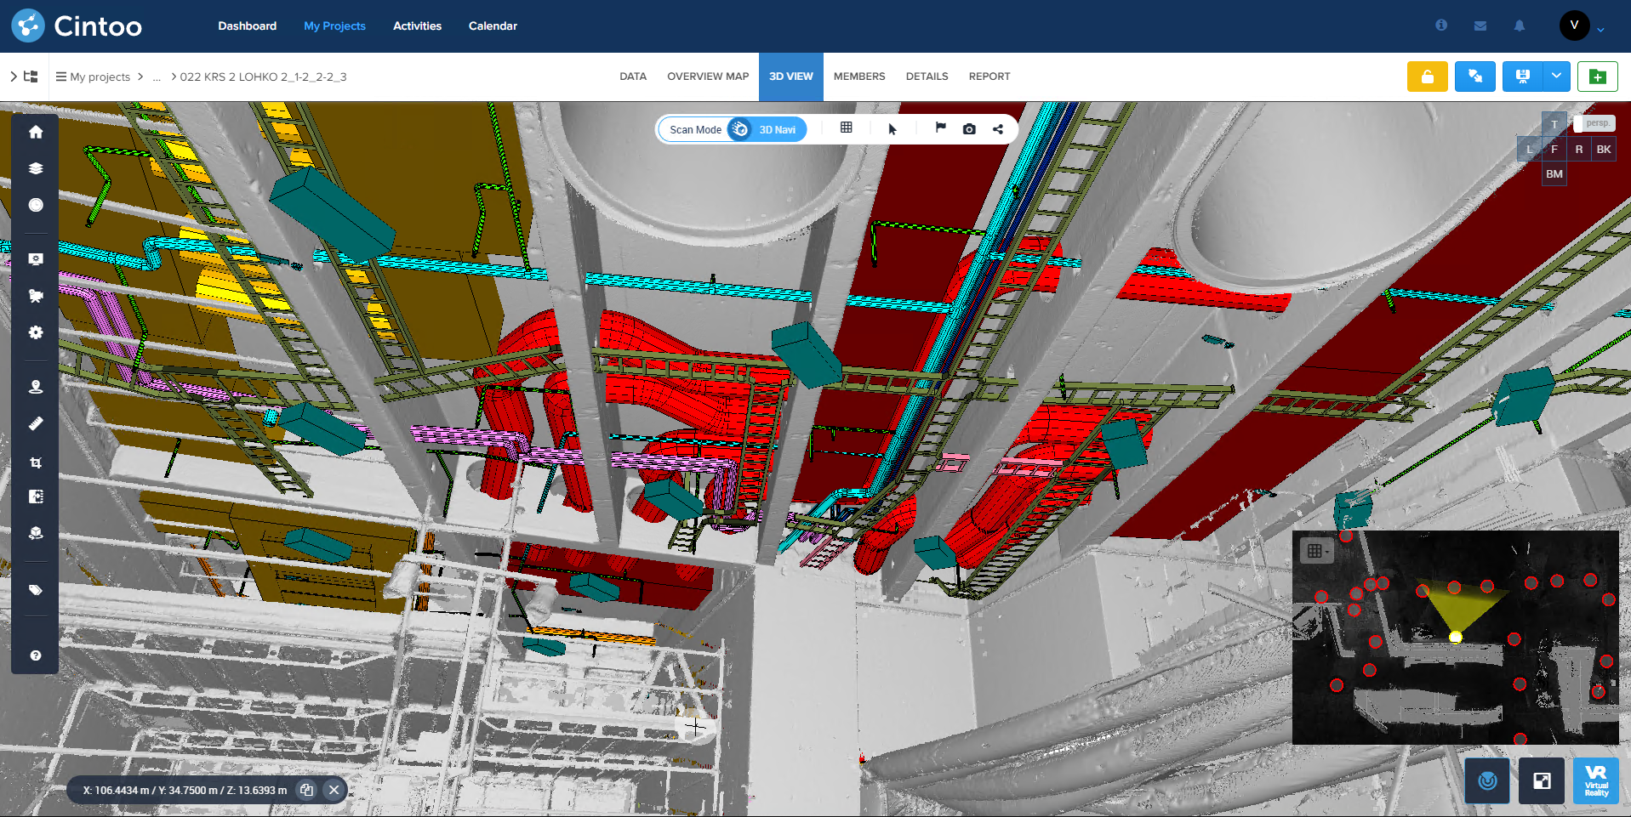Select the cursor pointer tool

pyautogui.click(x=892, y=129)
